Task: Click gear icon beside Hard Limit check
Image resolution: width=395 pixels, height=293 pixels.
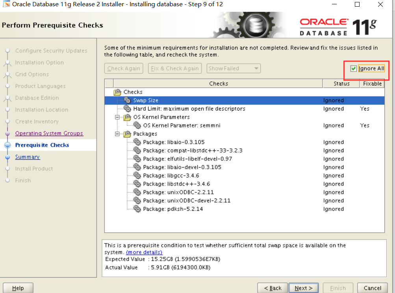Action: coord(127,109)
